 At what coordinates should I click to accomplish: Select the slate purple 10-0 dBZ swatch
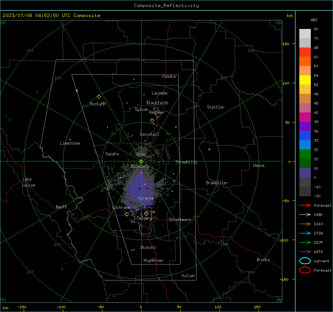click(x=305, y=173)
